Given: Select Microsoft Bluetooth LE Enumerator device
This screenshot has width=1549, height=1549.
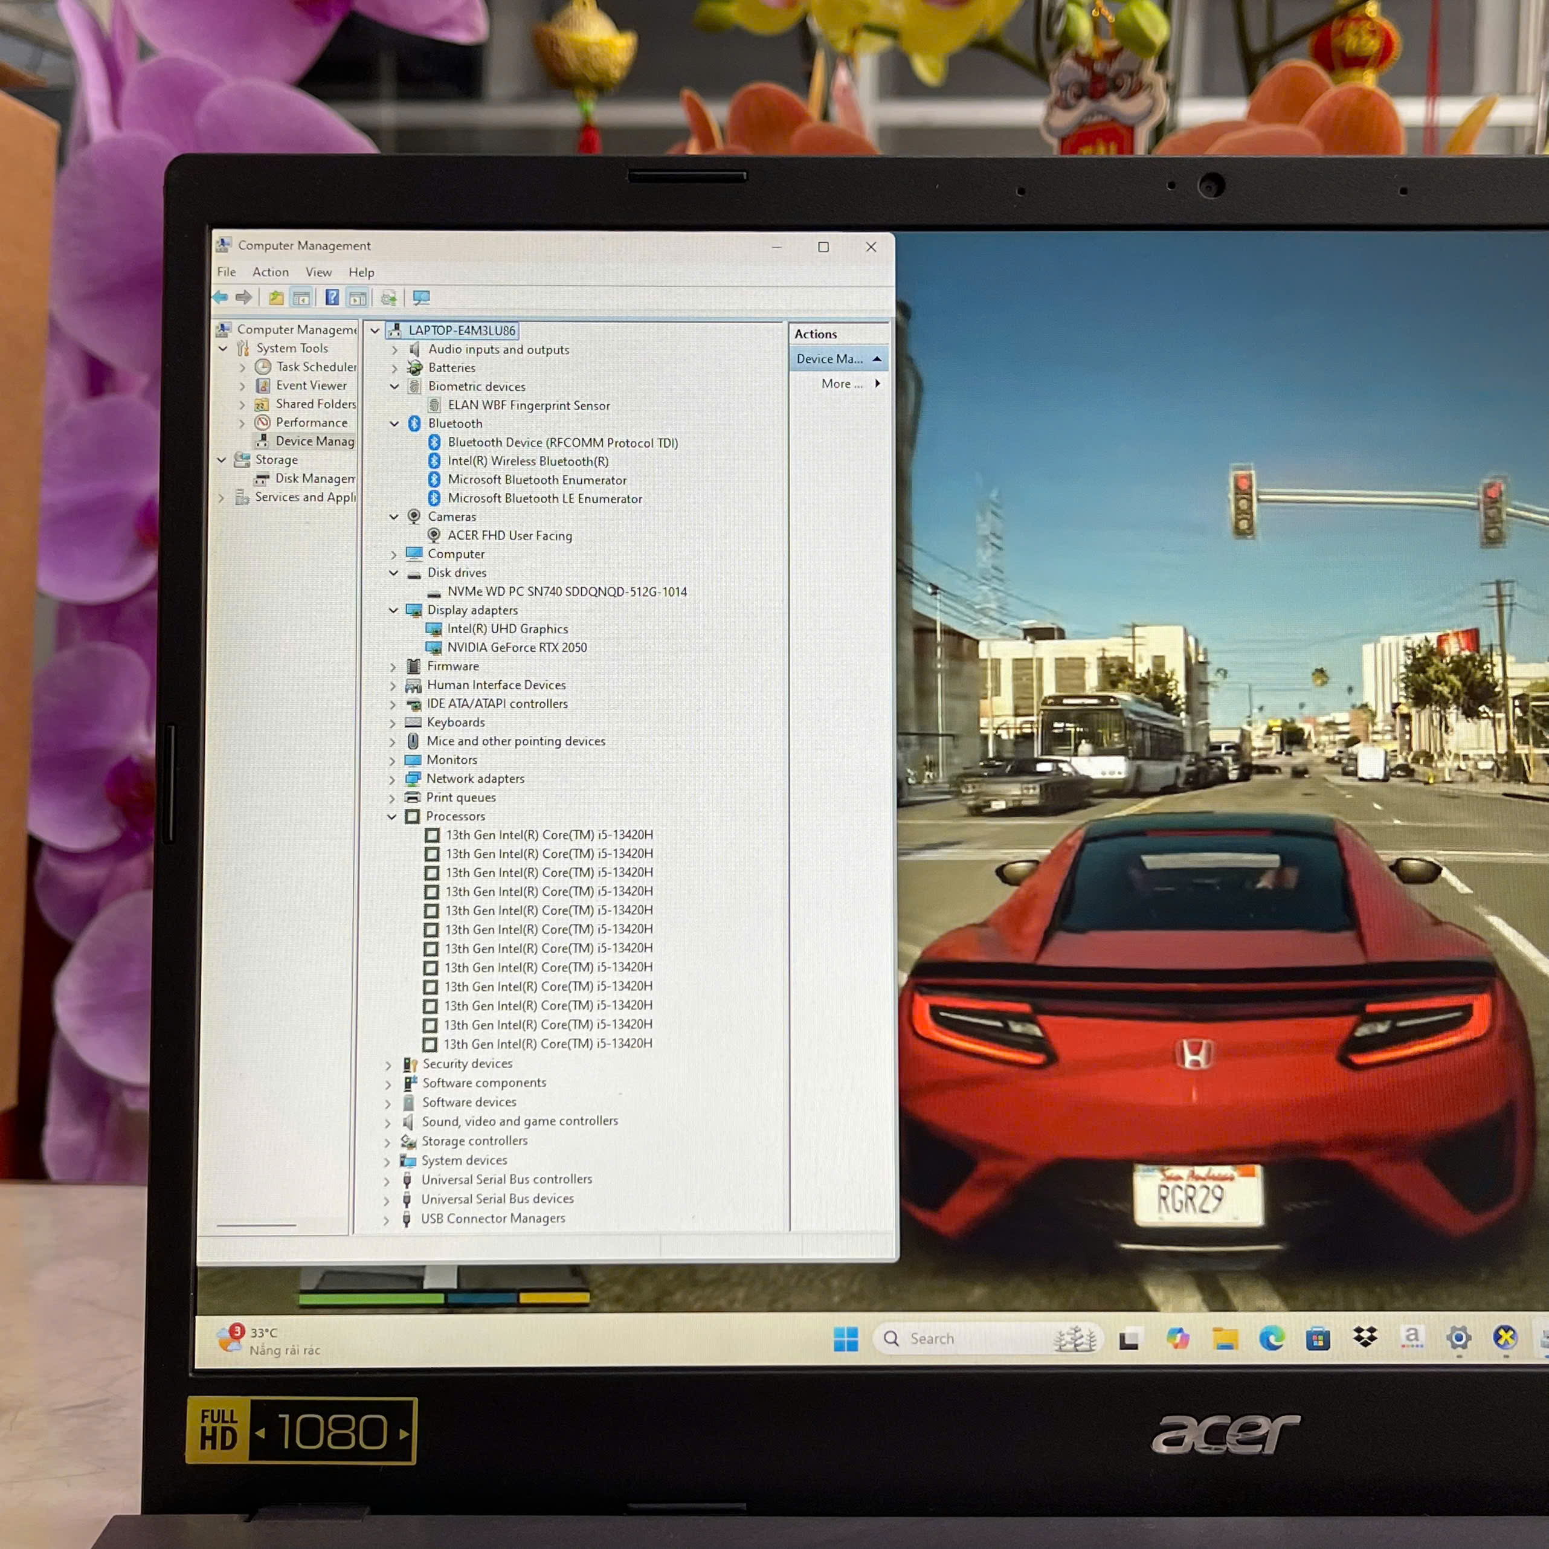Looking at the screenshot, I should (x=545, y=498).
